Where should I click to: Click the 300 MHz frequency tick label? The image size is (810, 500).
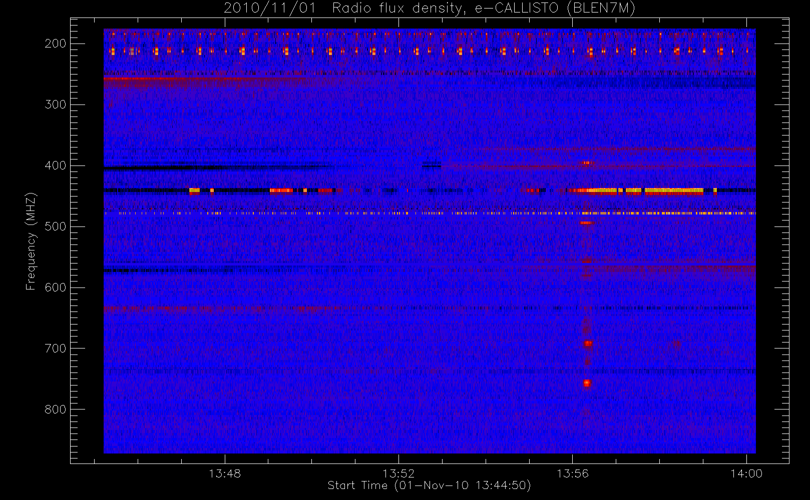click(56, 104)
